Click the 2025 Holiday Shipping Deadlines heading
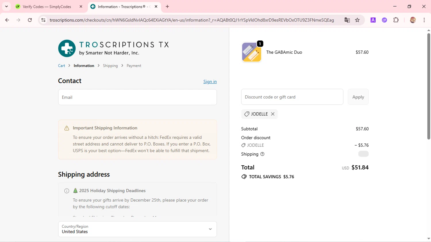Screen dimensions: 431x242 (112, 191)
